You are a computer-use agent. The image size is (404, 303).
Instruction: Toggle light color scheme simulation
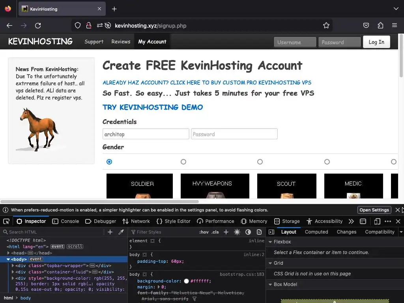(x=237, y=232)
